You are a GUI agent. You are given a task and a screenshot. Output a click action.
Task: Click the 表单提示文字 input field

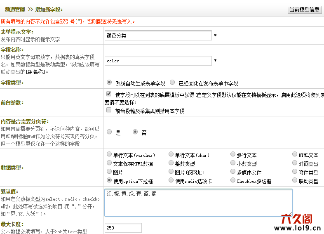(x=158, y=35)
